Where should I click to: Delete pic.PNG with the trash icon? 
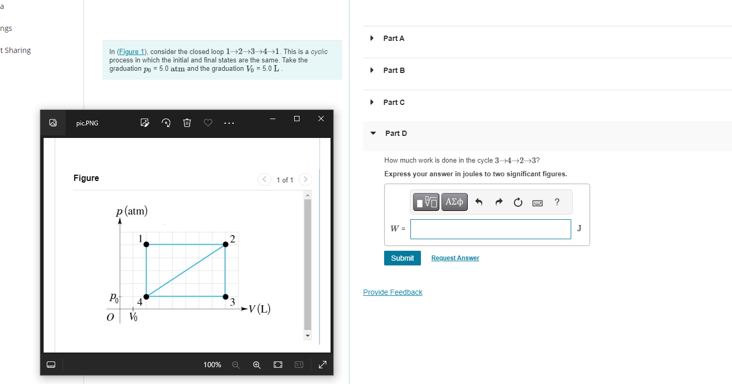187,122
